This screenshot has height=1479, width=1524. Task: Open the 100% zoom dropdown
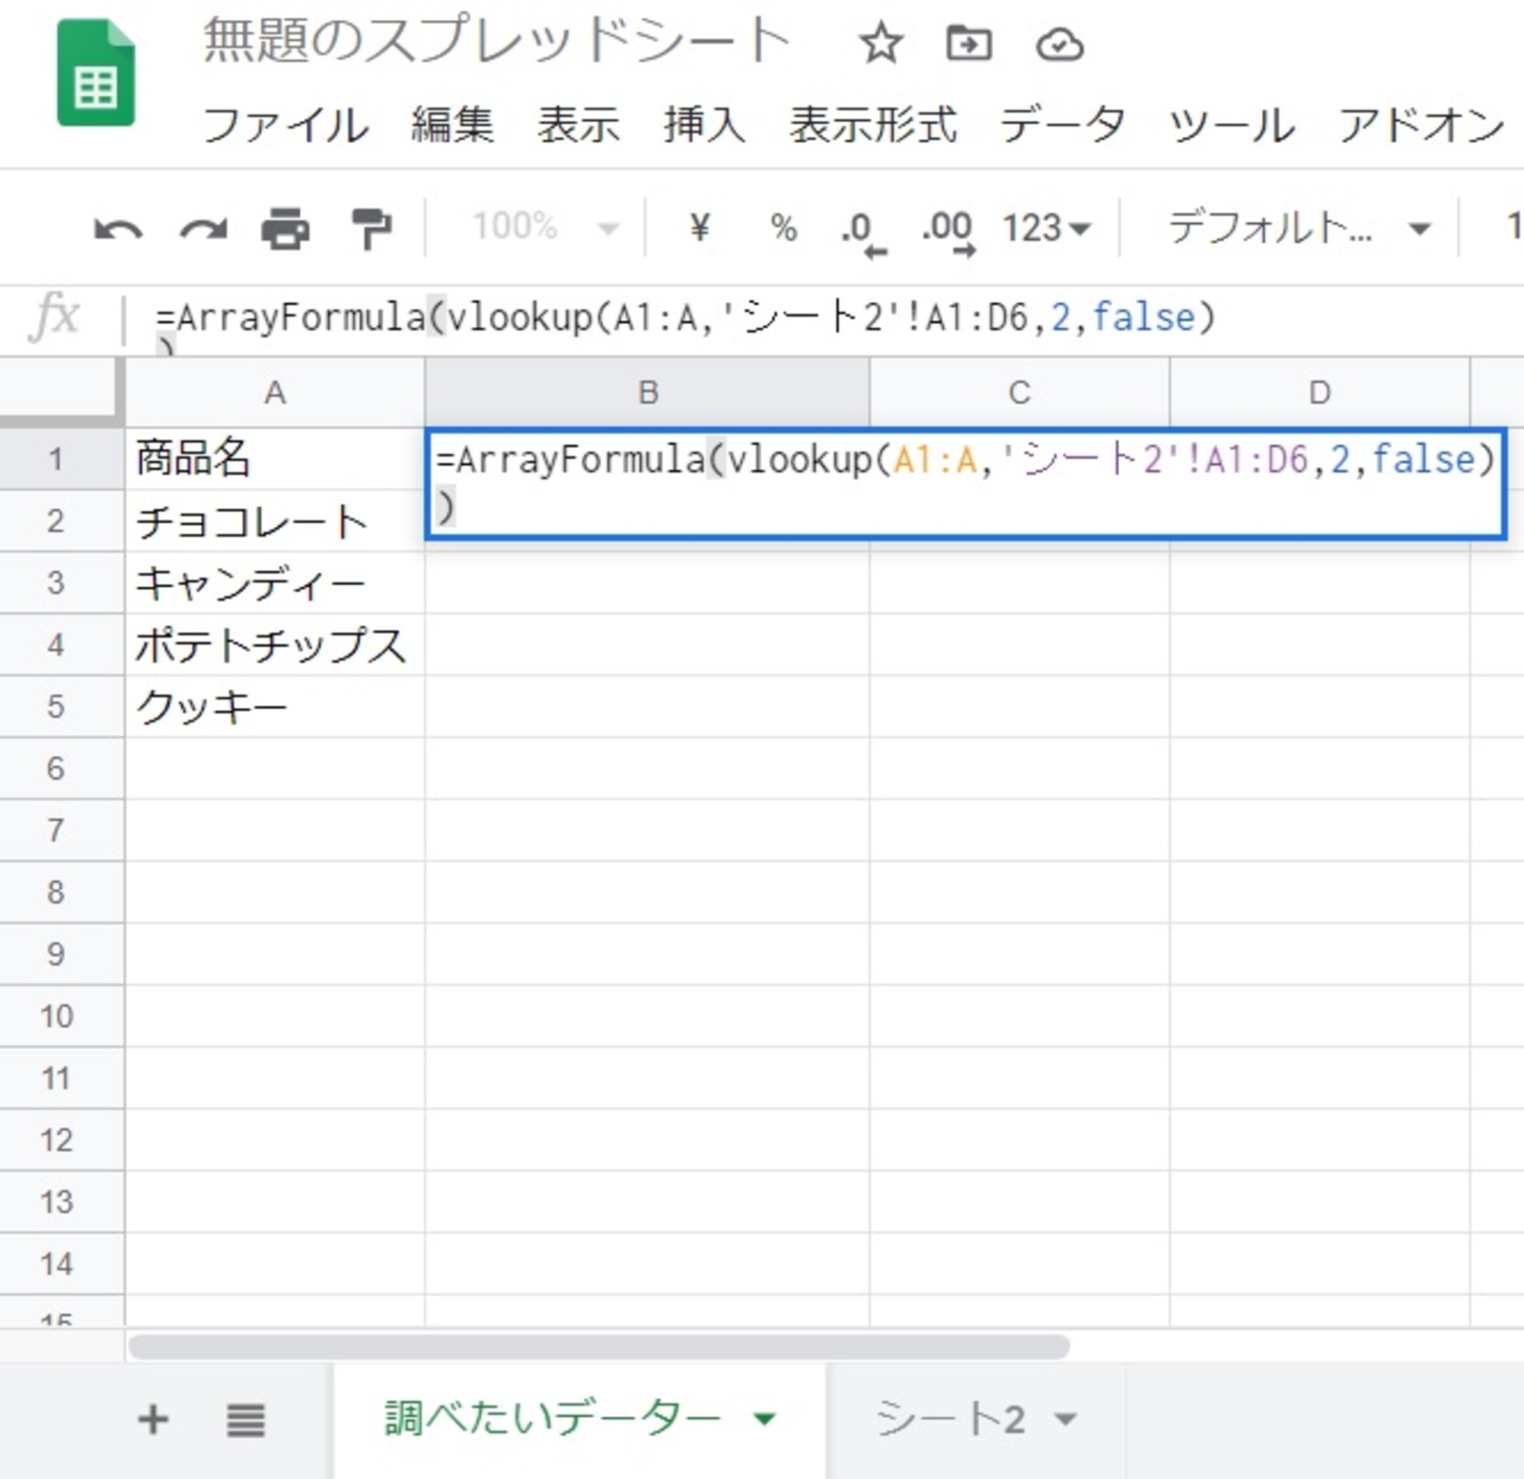(x=546, y=227)
